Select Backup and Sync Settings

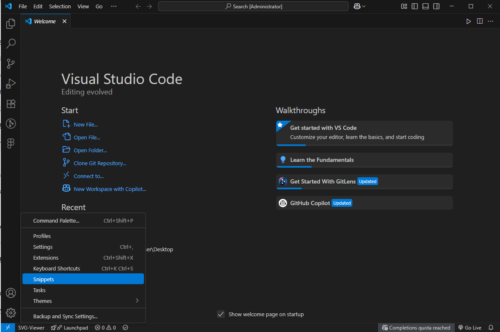coord(83,316)
